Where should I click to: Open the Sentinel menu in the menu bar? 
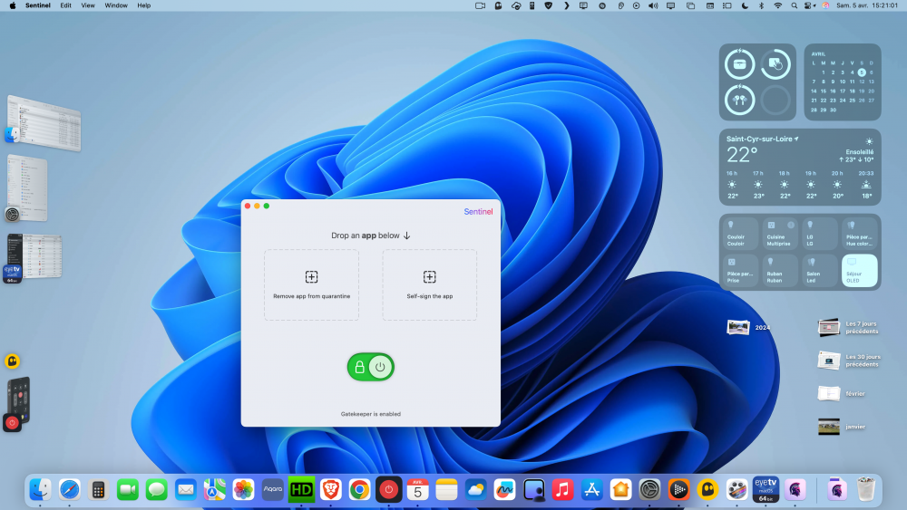click(38, 5)
